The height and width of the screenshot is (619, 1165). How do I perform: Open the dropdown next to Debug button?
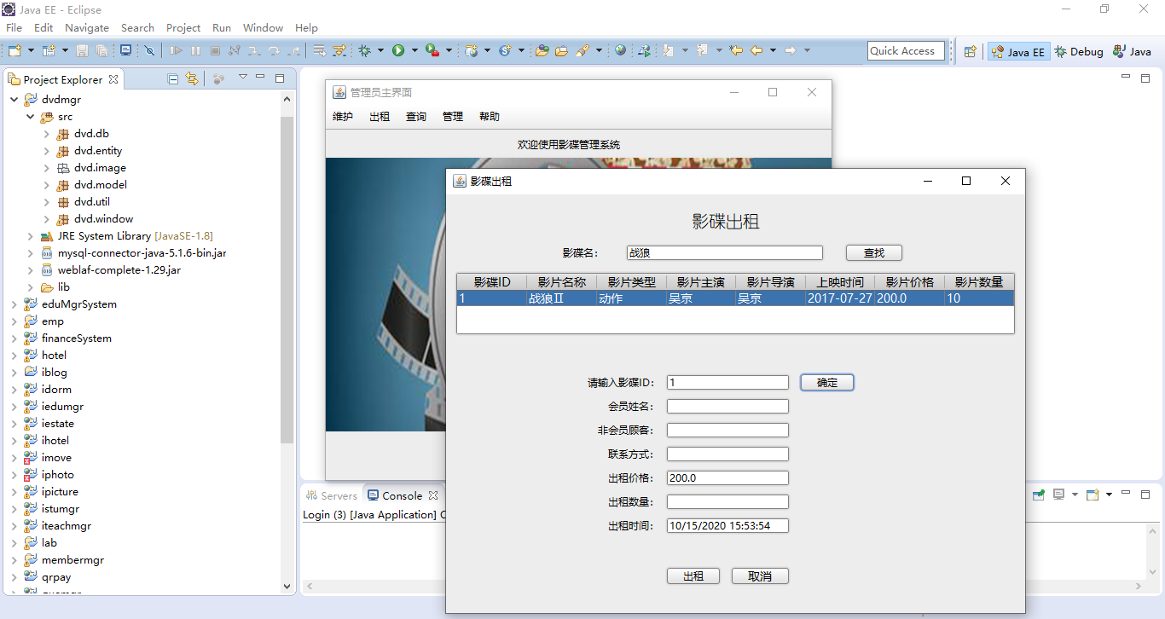tap(380, 51)
